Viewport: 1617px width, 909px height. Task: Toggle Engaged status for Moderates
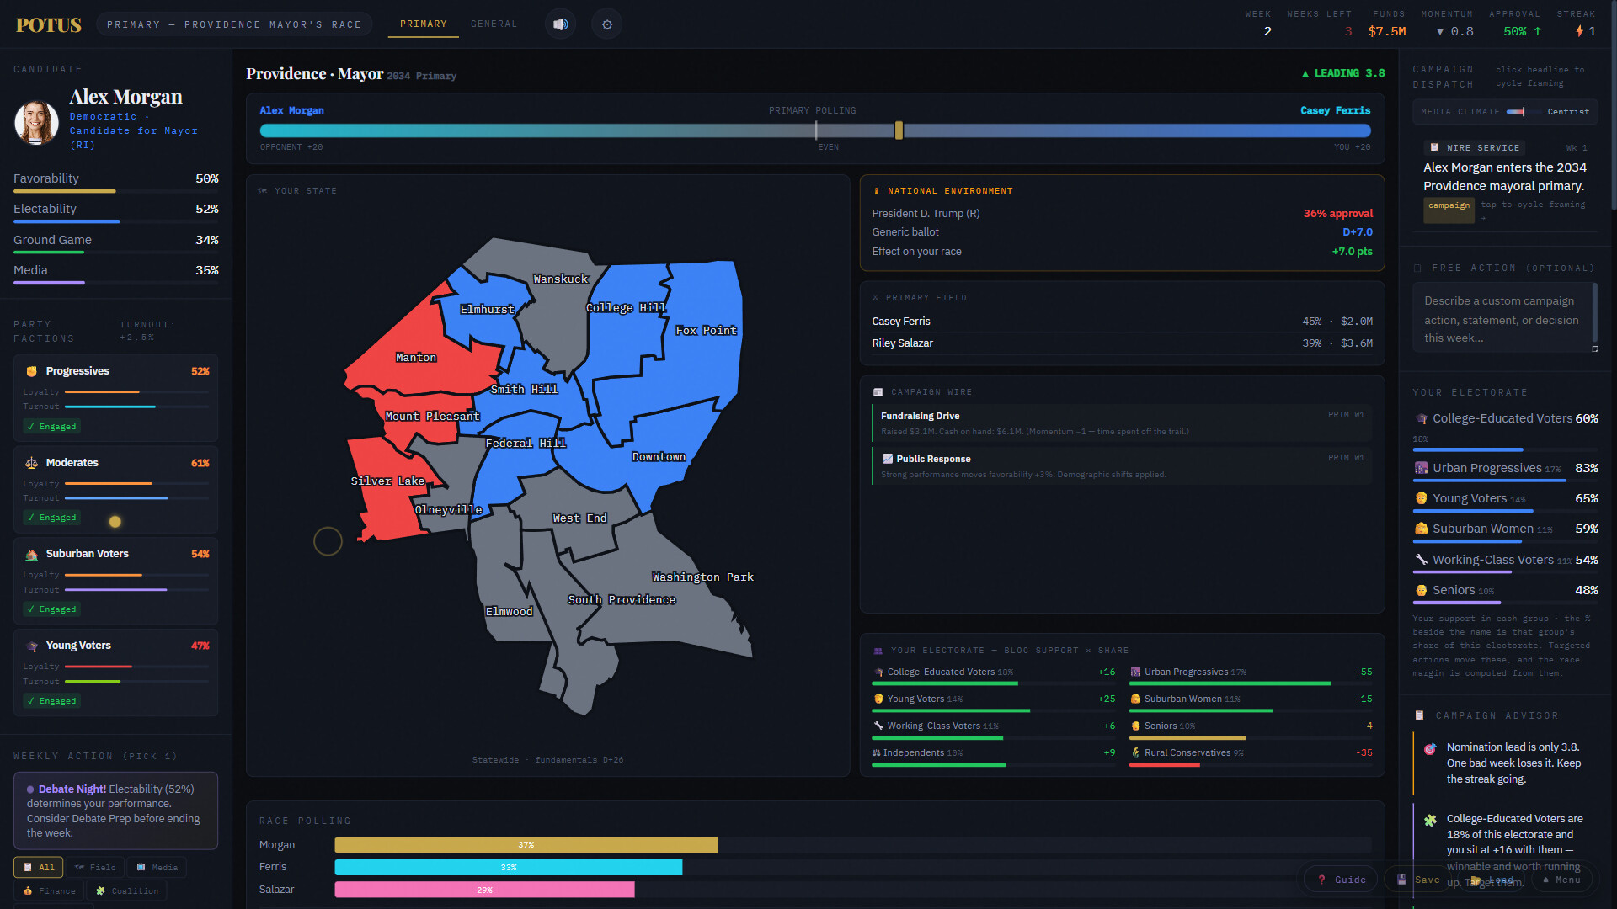coord(51,518)
